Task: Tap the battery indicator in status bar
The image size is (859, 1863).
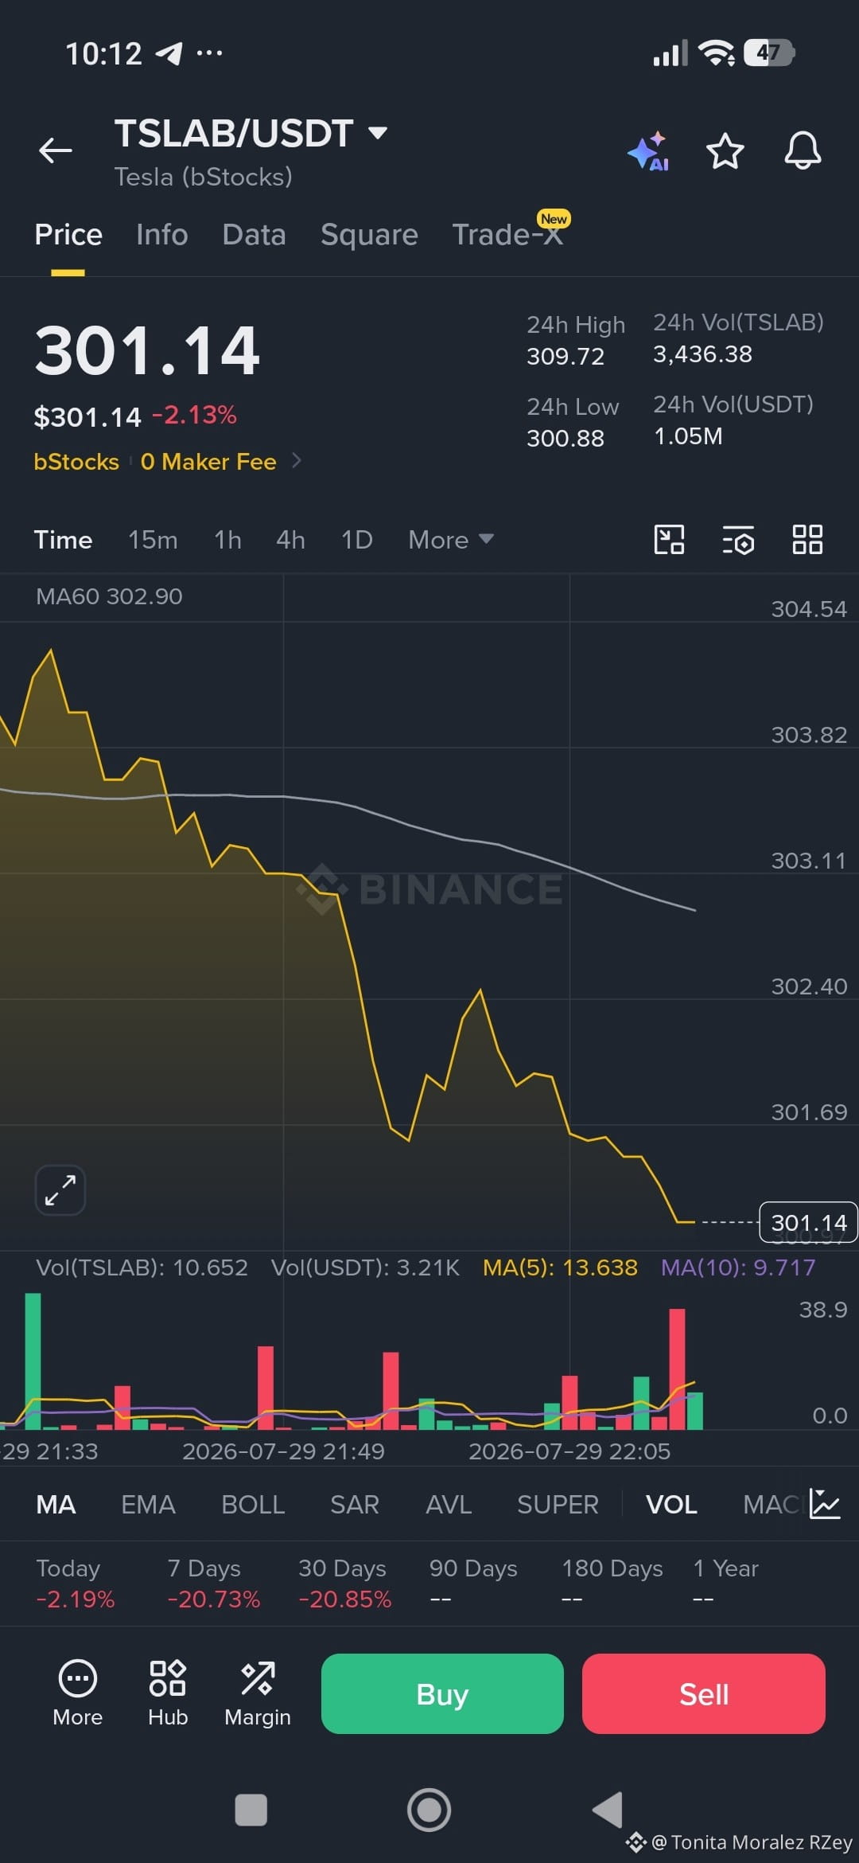Action: (769, 53)
